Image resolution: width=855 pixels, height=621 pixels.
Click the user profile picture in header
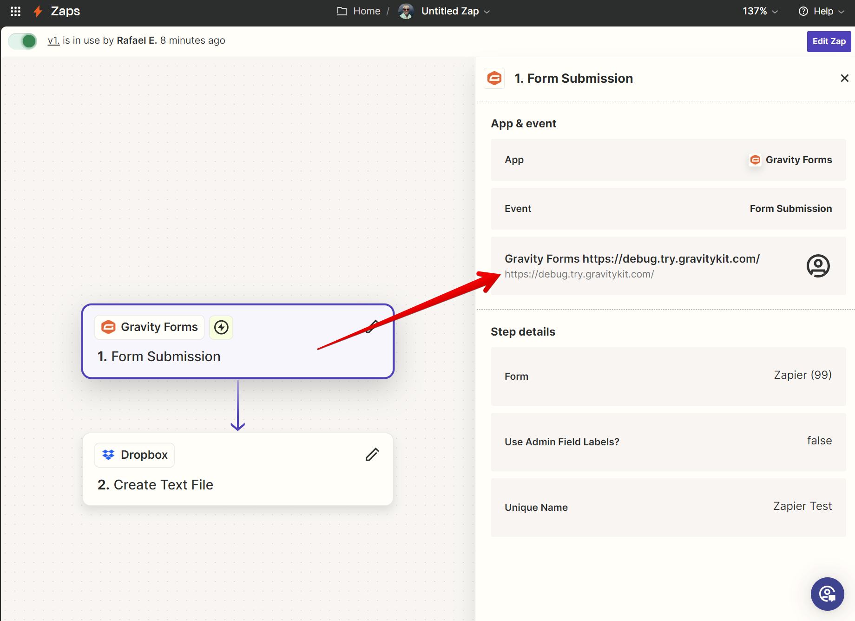pyautogui.click(x=406, y=11)
